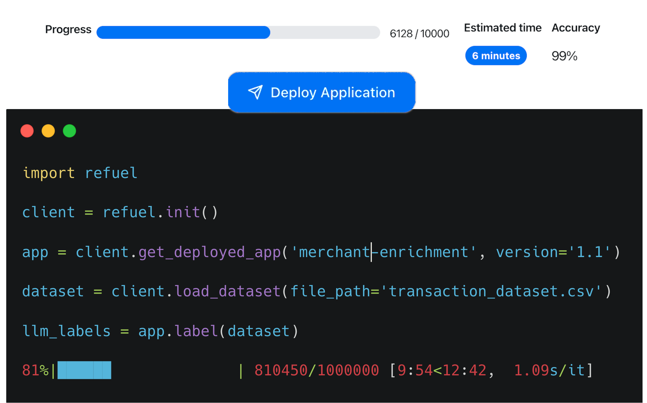Click the 'merchant-enrichment' string in code
Screen dimensions: 647x403
[384, 252]
